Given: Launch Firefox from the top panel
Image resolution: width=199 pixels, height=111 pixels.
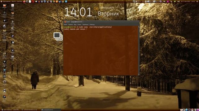Looking at the screenshot, I should click(x=24, y=2).
